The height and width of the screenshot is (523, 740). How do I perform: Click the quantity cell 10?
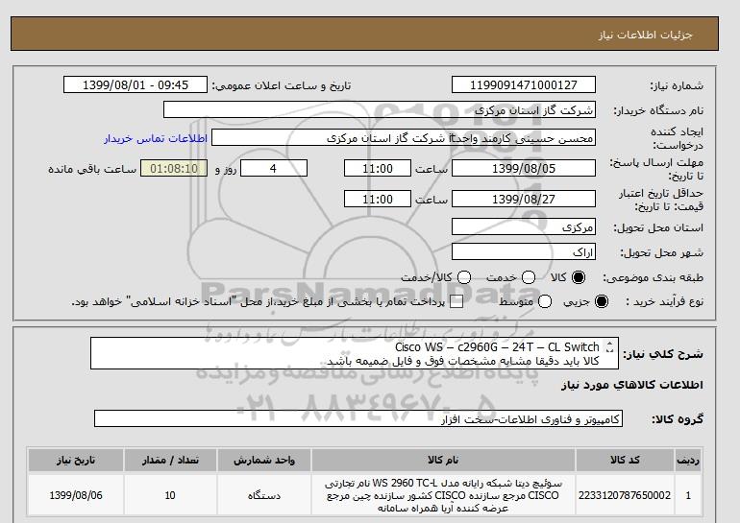point(170,495)
